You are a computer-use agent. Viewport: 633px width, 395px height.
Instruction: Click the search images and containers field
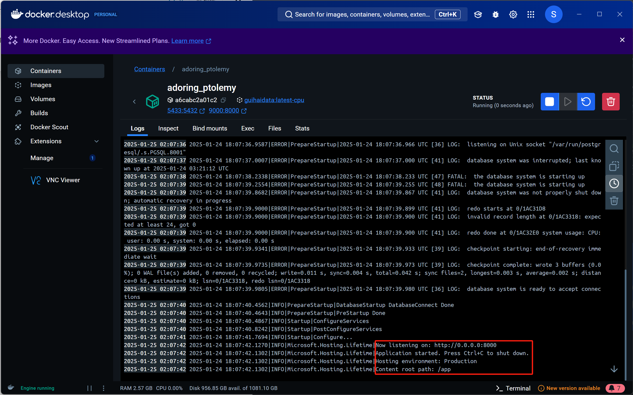pos(372,14)
